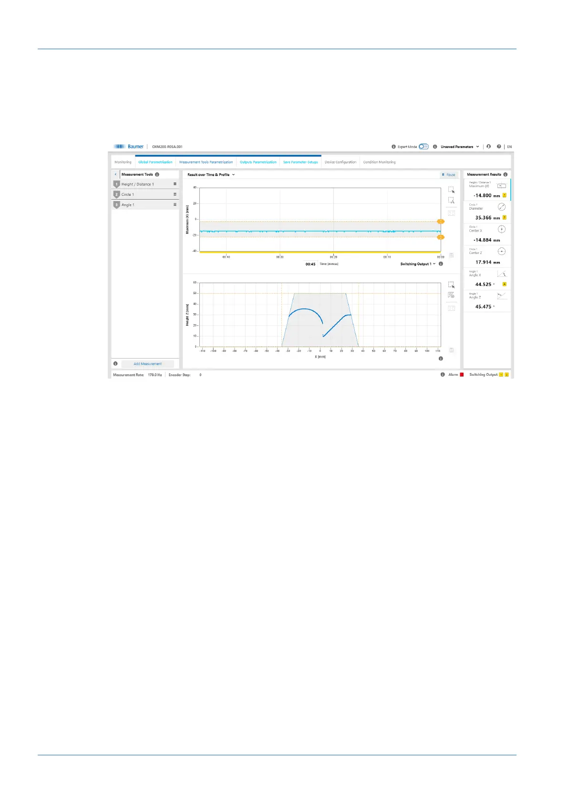This screenshot has width=568, height=804.
Task: Open the Angle 1 tool menu icon
Action: click(x=175, y=204)
